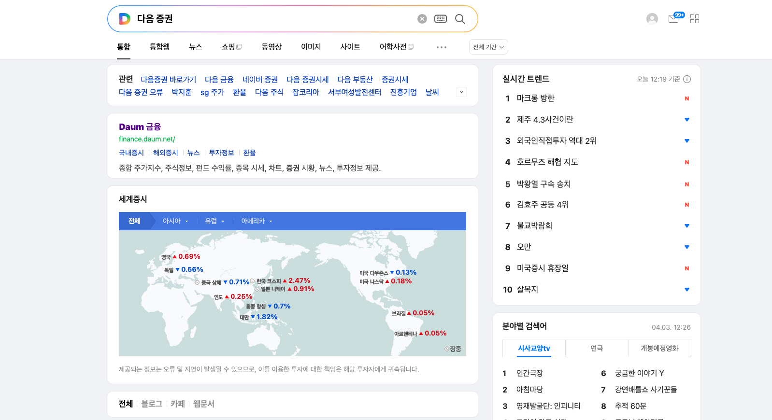
Task: Click the magnifying glass search icon
Action: [x=460, y=19]
